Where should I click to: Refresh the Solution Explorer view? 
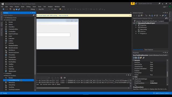click(152, 16)
